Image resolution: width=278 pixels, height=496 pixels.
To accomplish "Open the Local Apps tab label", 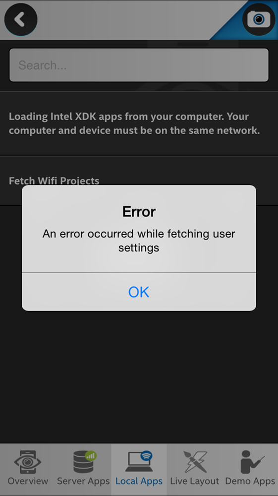I will [139, 482].
